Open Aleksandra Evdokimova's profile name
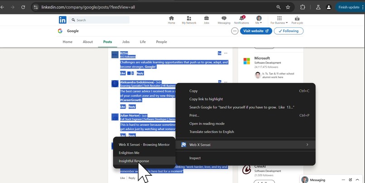This screenshot has width=365, height=183. 137,82
